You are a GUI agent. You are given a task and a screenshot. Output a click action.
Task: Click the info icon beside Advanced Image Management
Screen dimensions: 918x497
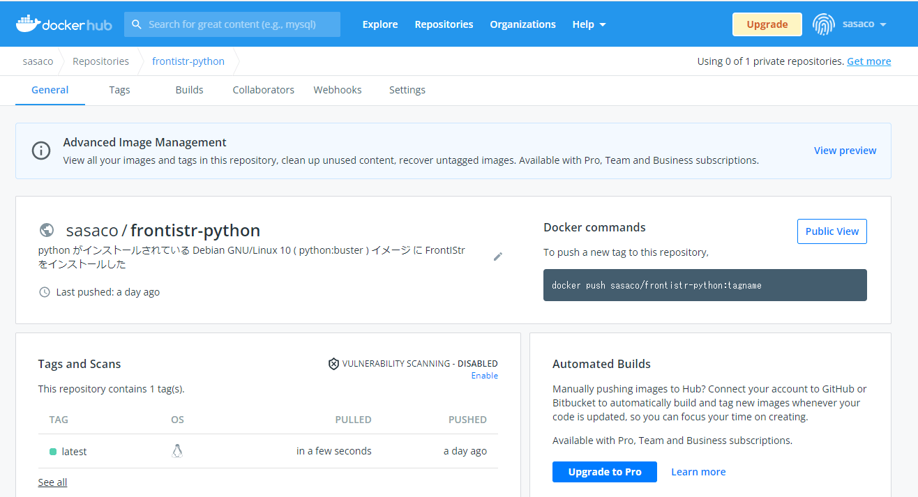40,150
